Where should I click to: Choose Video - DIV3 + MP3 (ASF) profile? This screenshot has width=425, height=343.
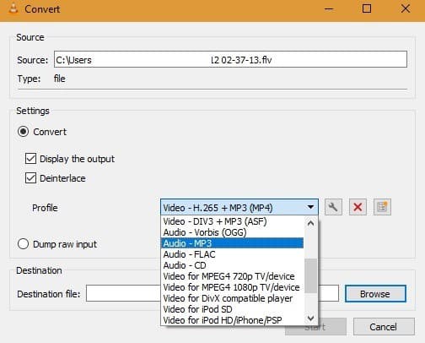click(232, 221)
